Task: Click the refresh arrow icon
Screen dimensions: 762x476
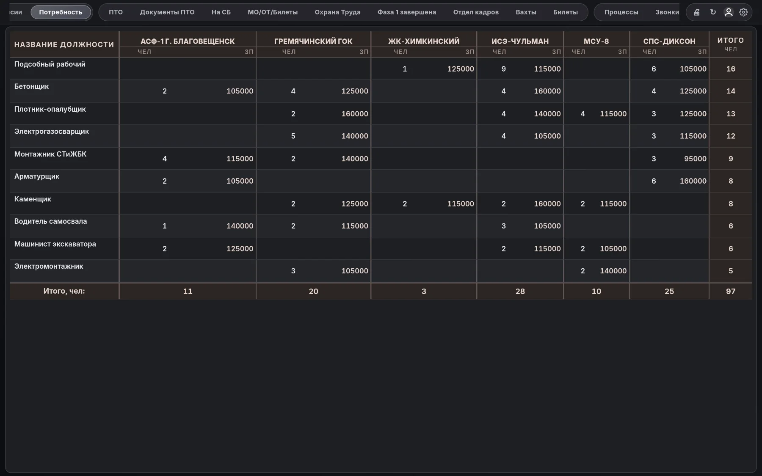Action: (713, 12)
